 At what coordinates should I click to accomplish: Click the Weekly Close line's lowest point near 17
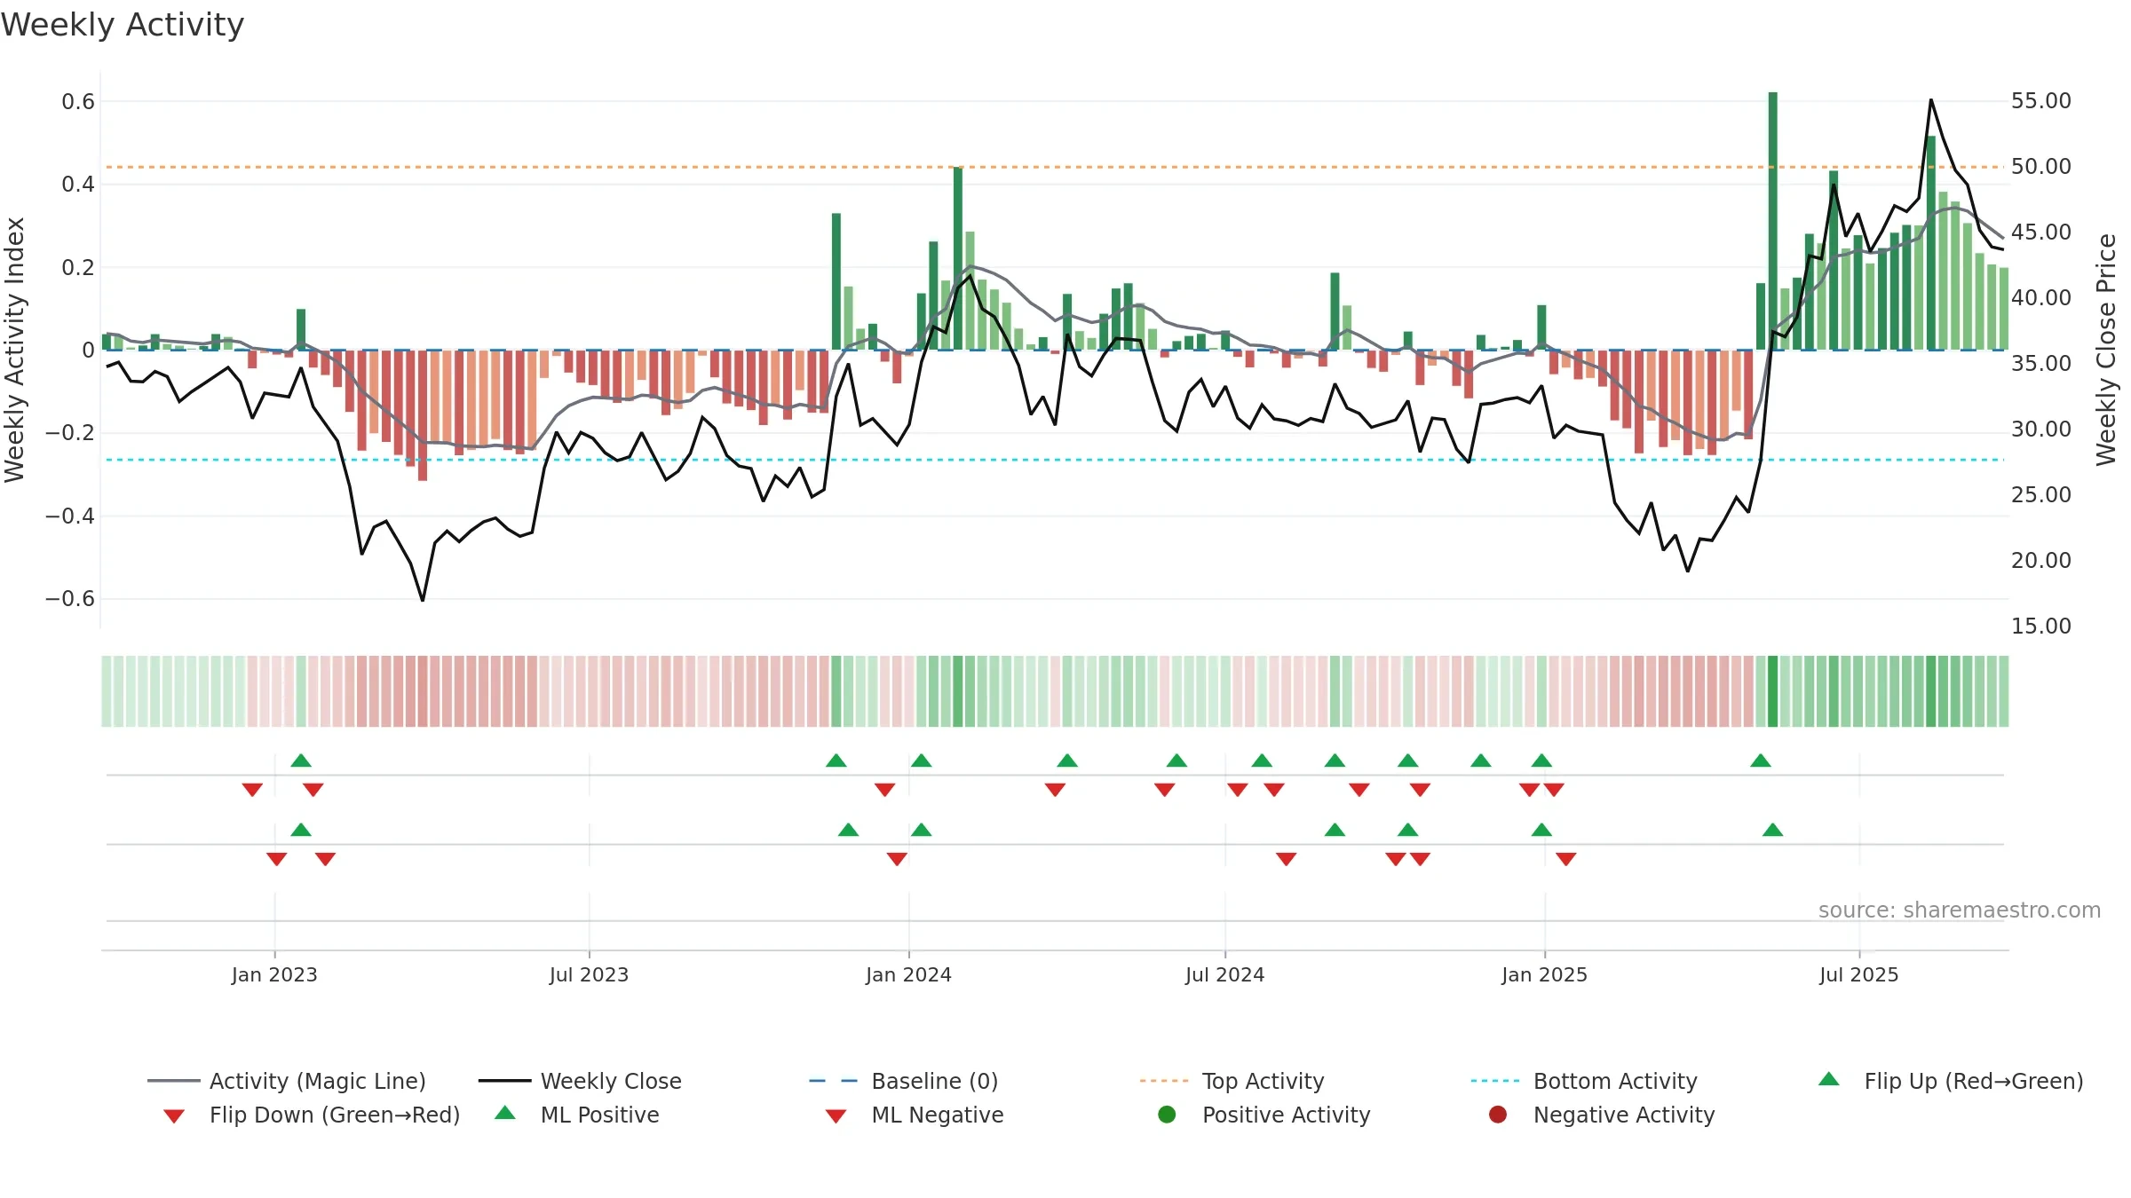[x=423, y=601]
